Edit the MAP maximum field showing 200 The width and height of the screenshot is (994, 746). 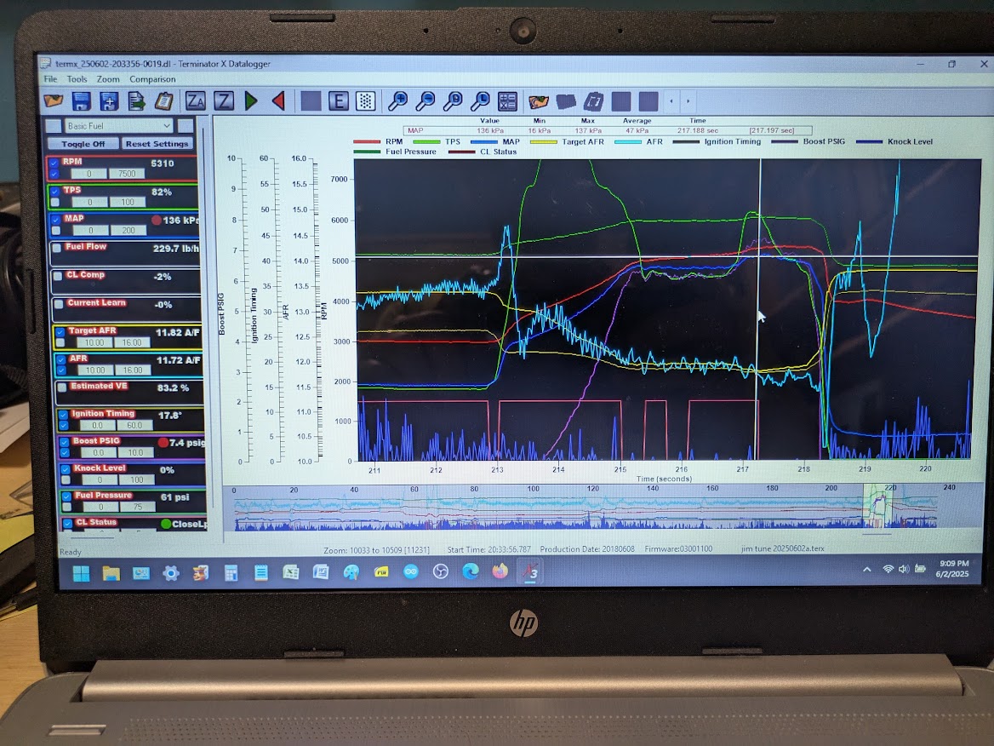click(128, 230)
